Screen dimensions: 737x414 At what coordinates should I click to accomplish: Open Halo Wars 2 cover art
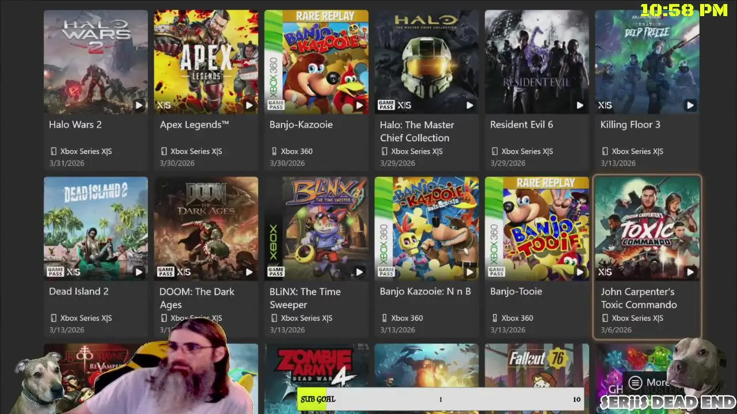[x=96, y=62]
